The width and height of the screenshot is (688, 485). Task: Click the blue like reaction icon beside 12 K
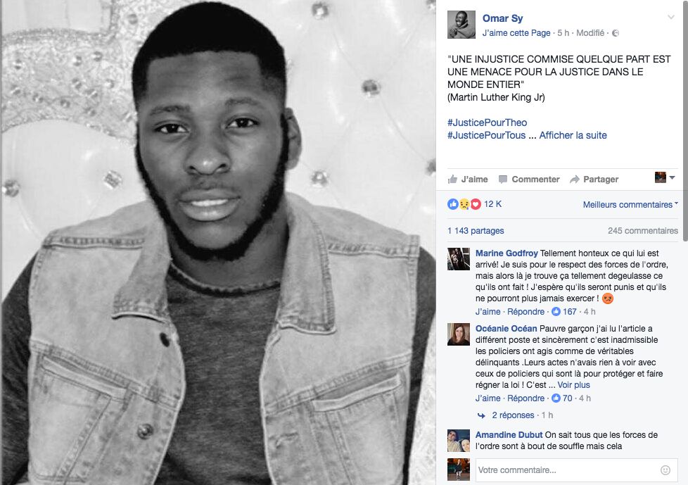[x=453, y=204]
